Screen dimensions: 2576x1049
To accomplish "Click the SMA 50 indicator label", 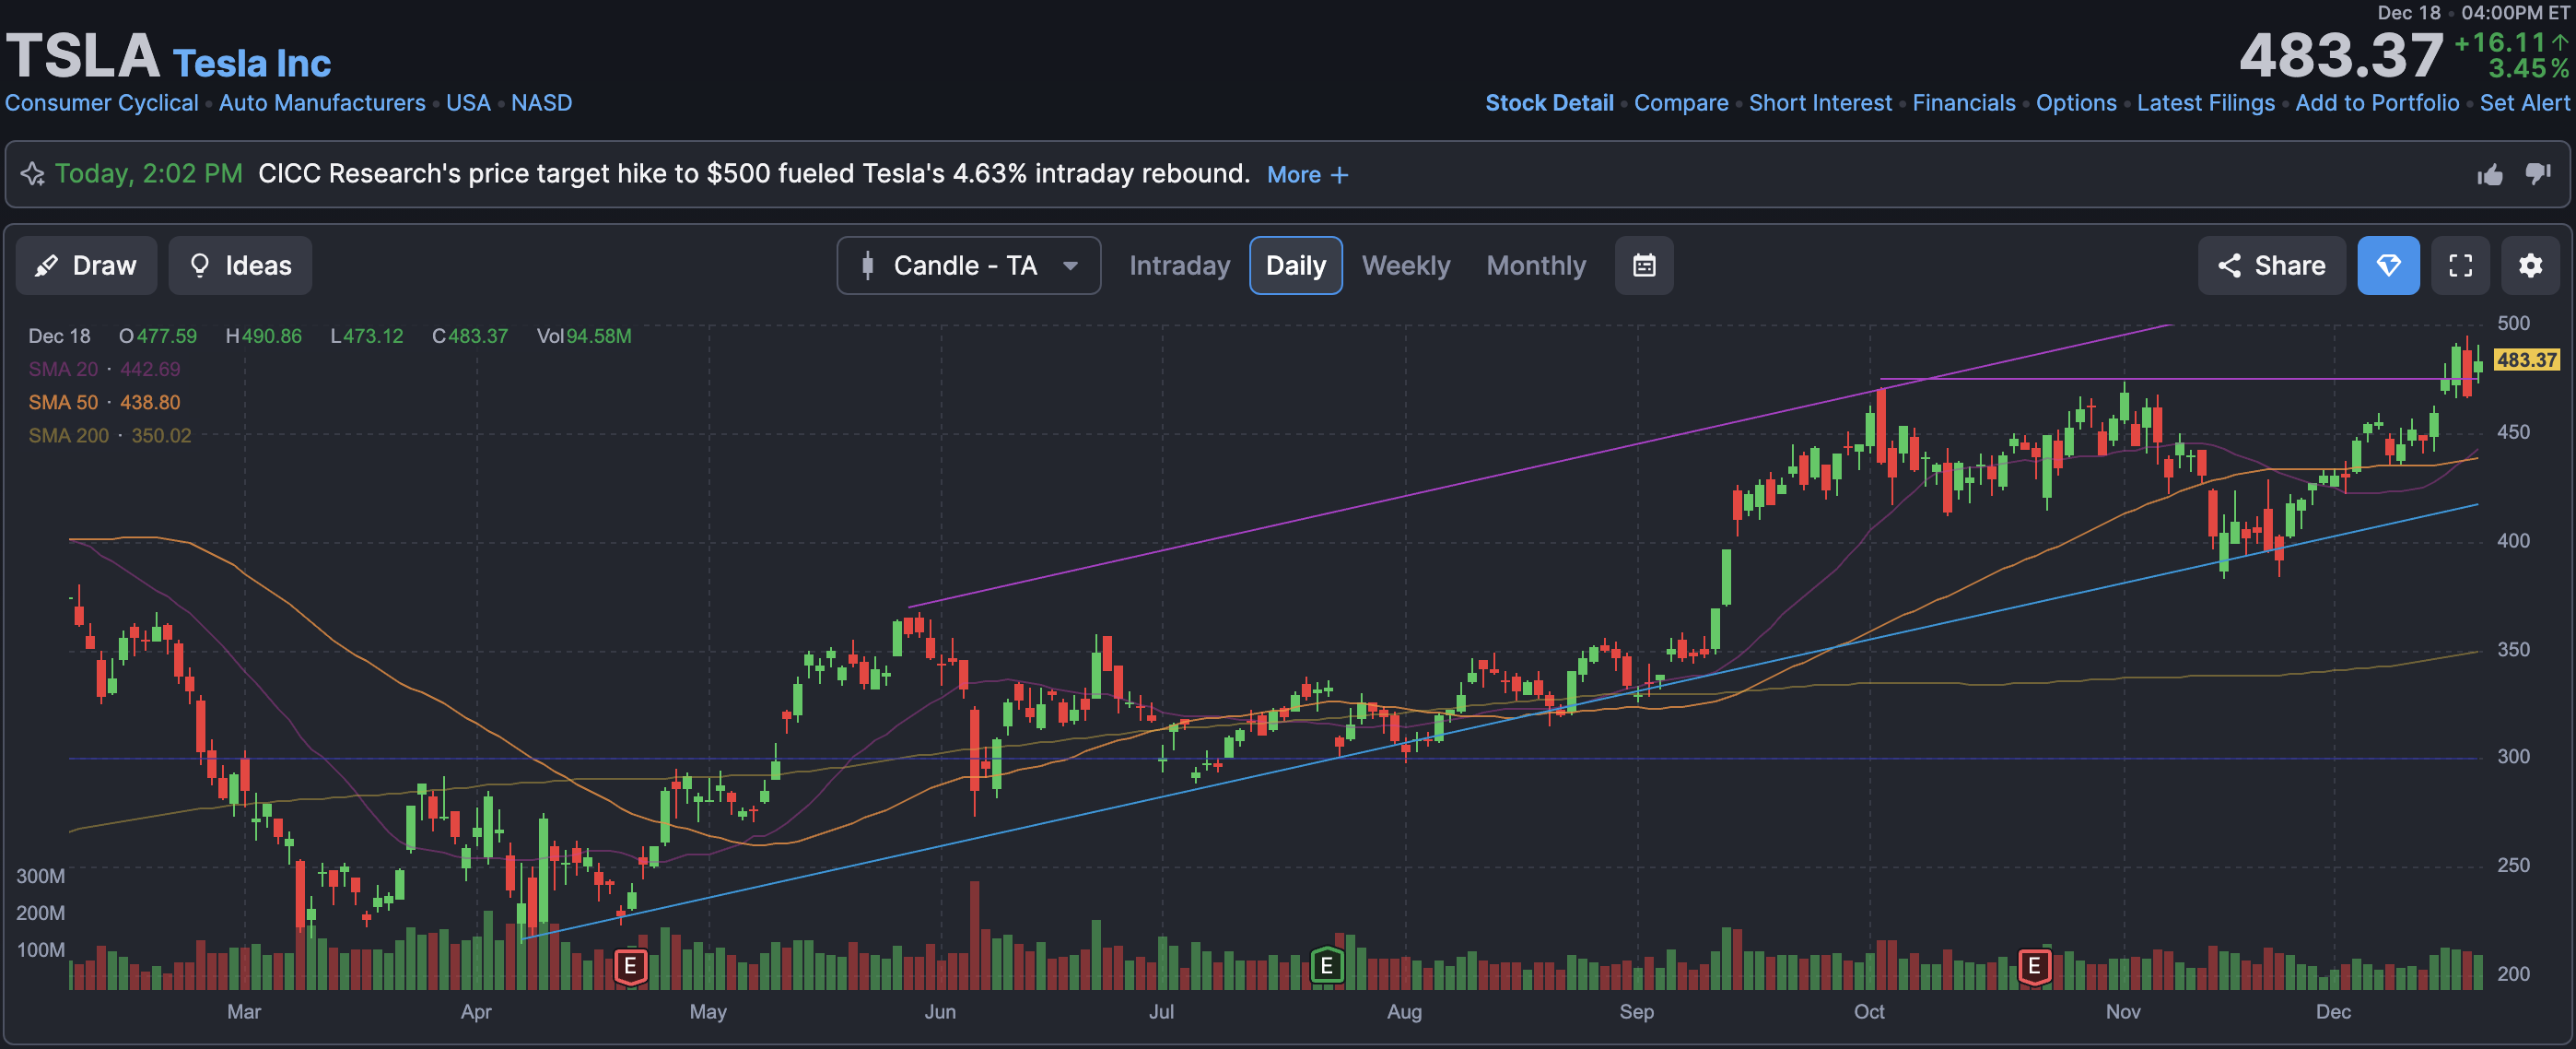I will [x=63, y=403].
